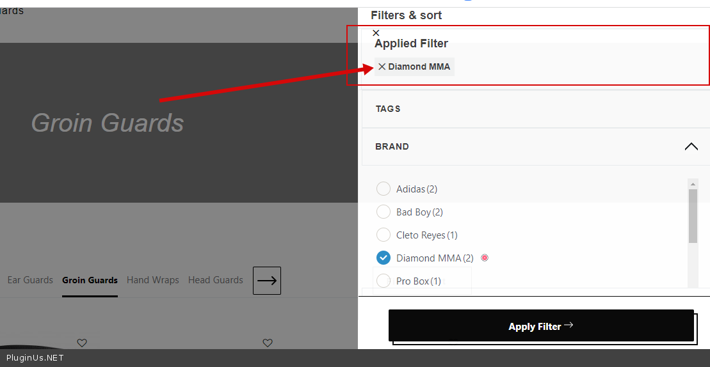The width and height of the screenshot is (710, 367).
Task: Select the Groin Guards tab
Action: click(x=90, y=280)
